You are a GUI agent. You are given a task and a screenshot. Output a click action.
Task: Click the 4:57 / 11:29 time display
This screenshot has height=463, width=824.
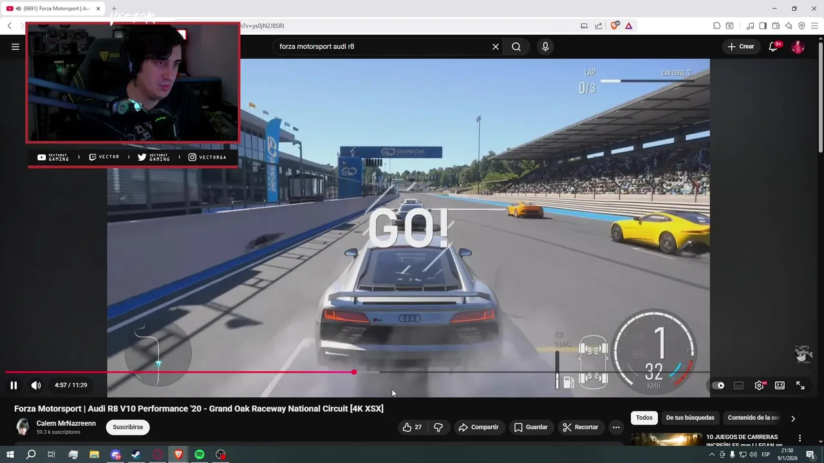[x=71, y=385]
